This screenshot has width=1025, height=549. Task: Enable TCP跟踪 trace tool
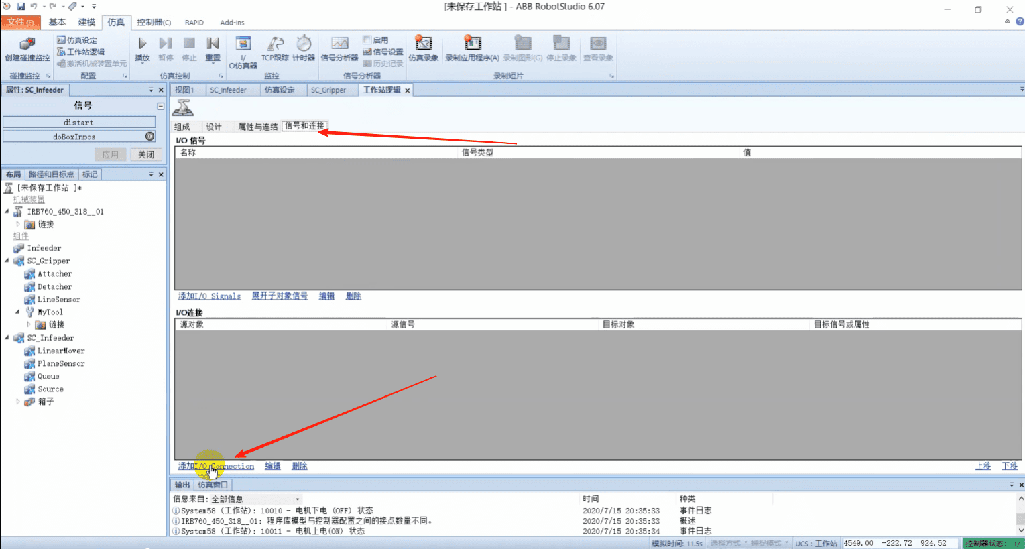(x=275, y=49)
